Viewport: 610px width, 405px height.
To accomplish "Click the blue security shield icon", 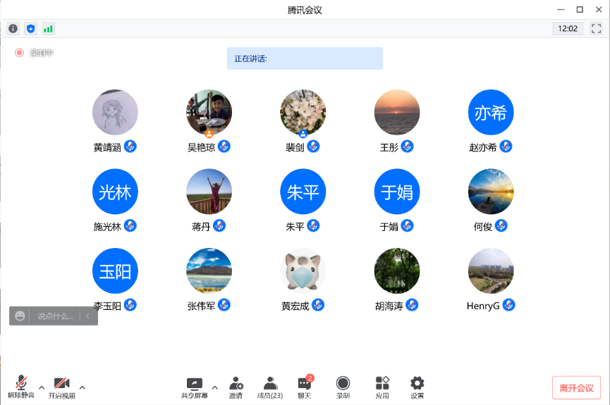I will [30, 29].
